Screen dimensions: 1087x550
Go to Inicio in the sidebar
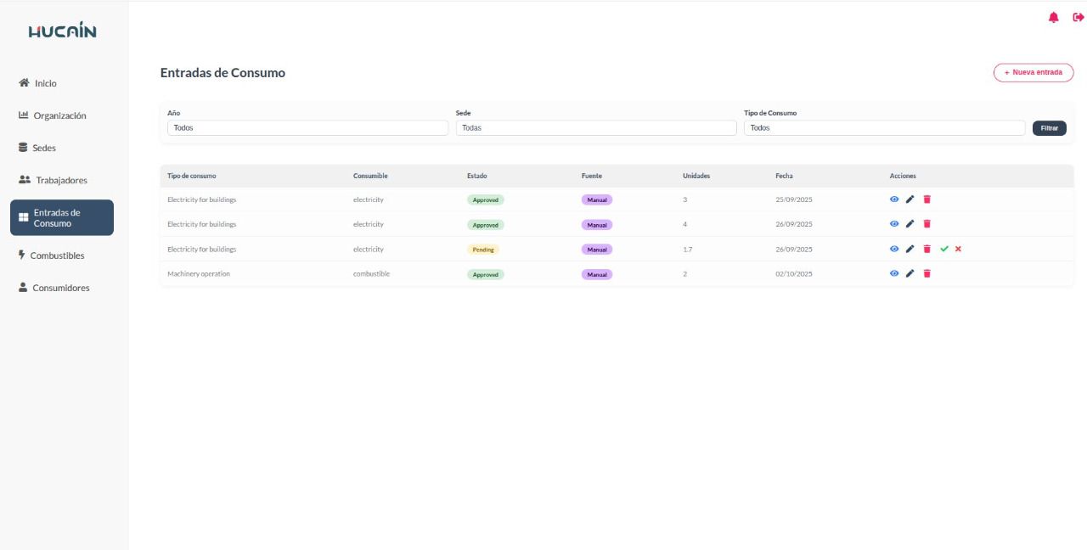[x=45, y=83]
